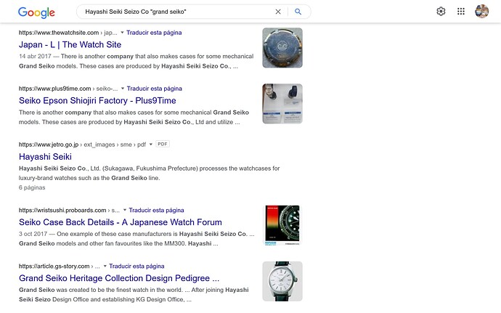
Task: Expand the dropdown arrow beside jetro.go.jp URL
Action: click(151, 145)
